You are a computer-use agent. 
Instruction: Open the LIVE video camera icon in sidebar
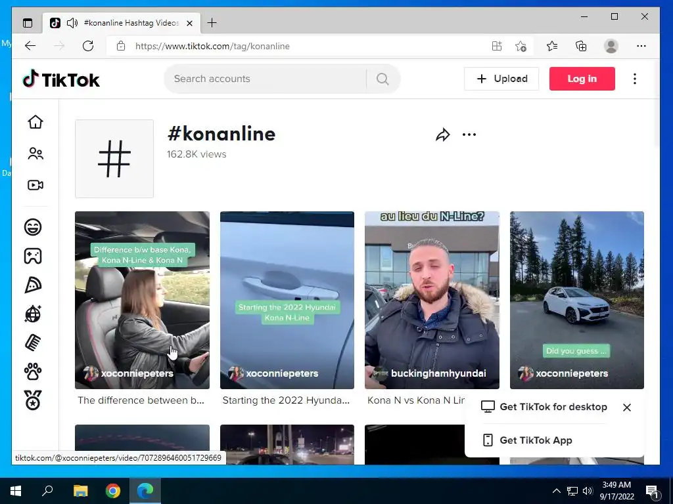click(x=35, y=185)
